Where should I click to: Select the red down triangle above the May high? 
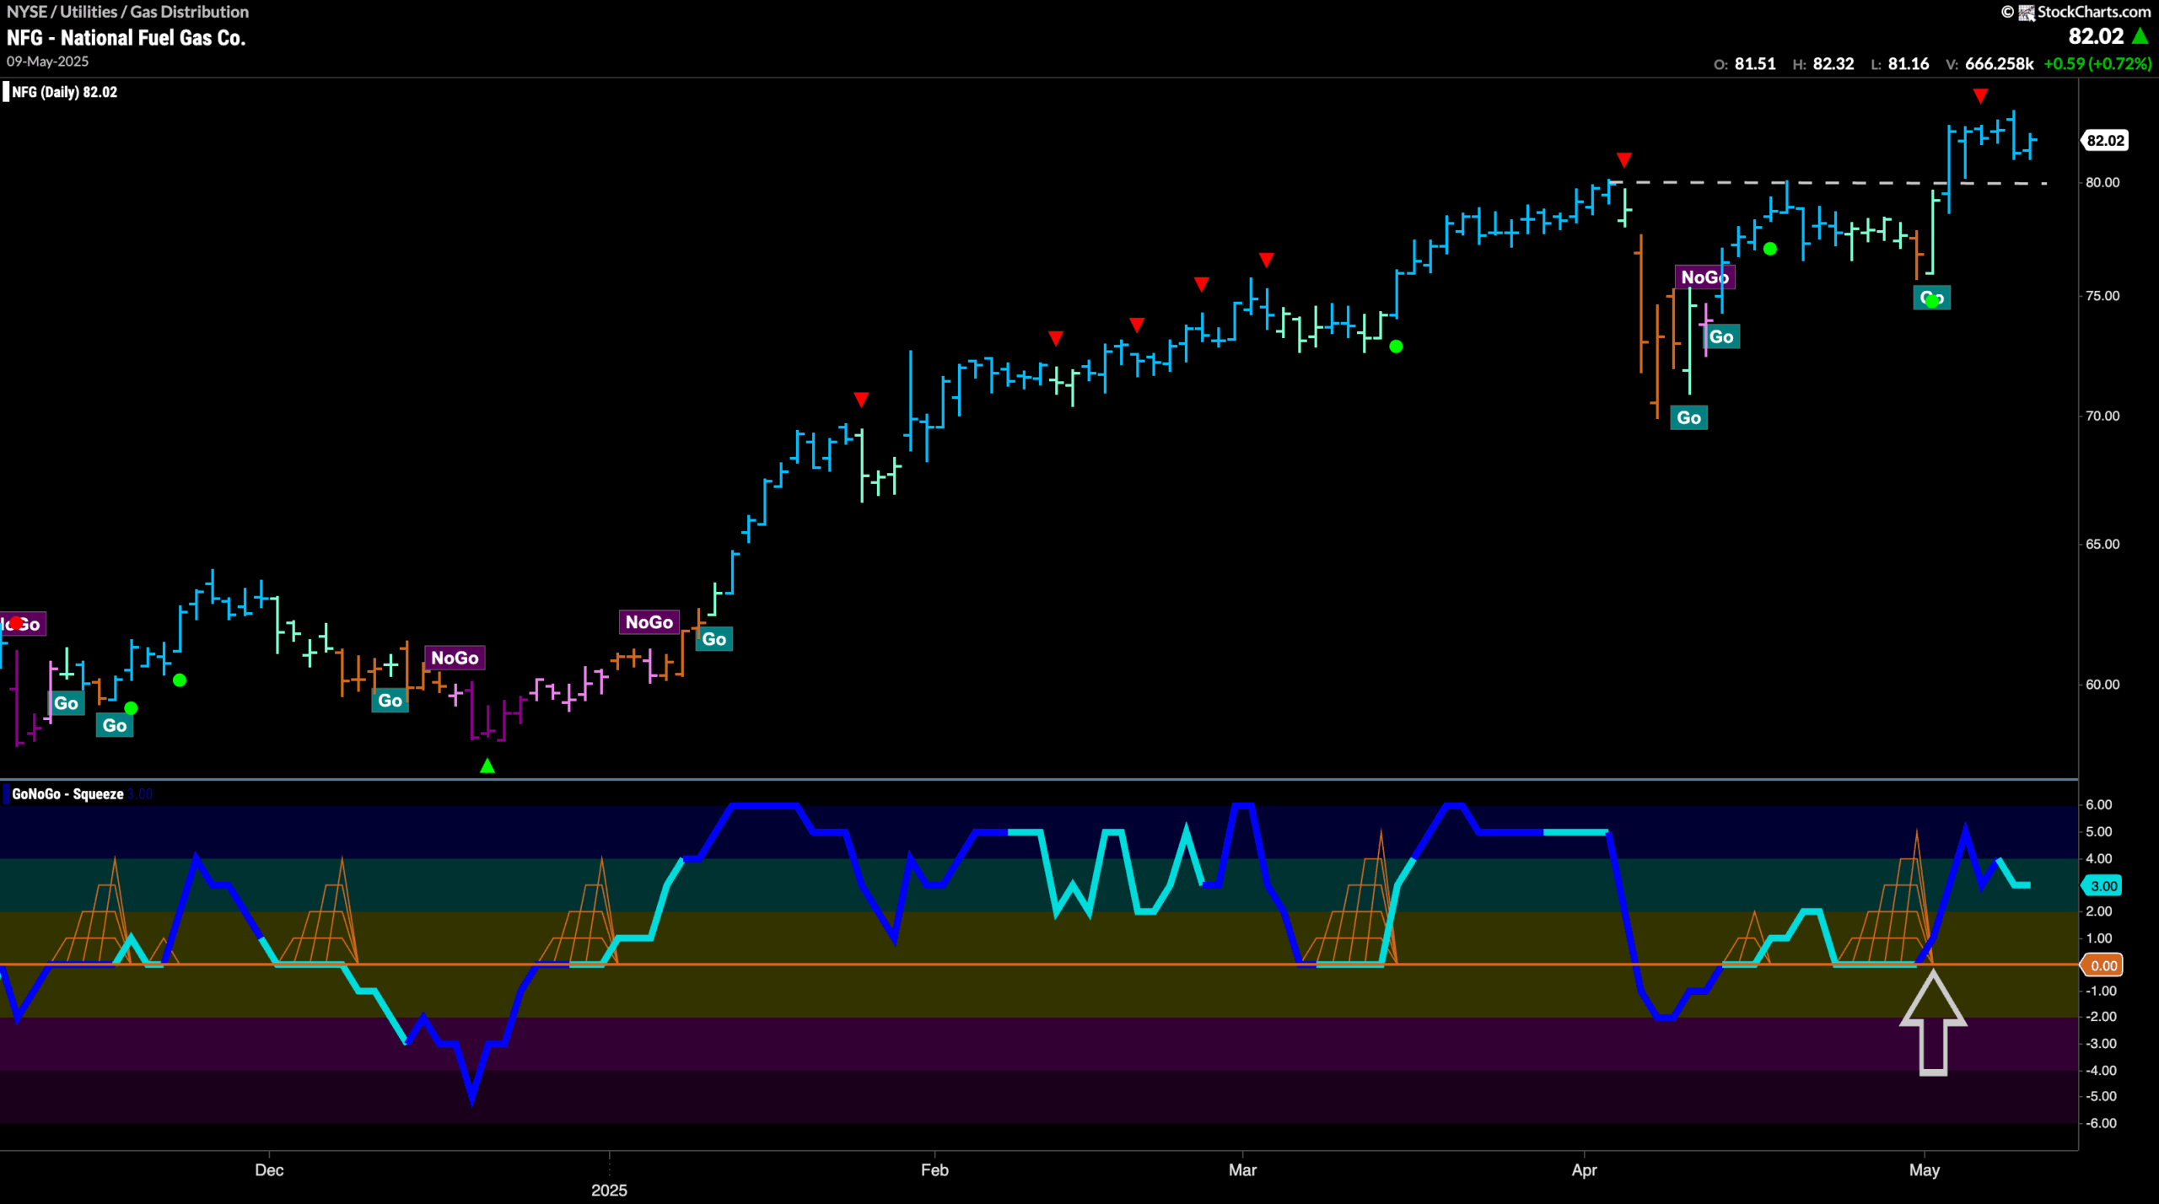coord(1980,96)
